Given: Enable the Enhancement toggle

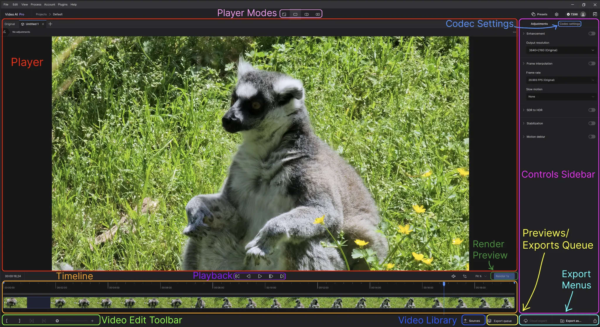Looking at the screenshot, I should pyautogui.click(x=592, y=34).
